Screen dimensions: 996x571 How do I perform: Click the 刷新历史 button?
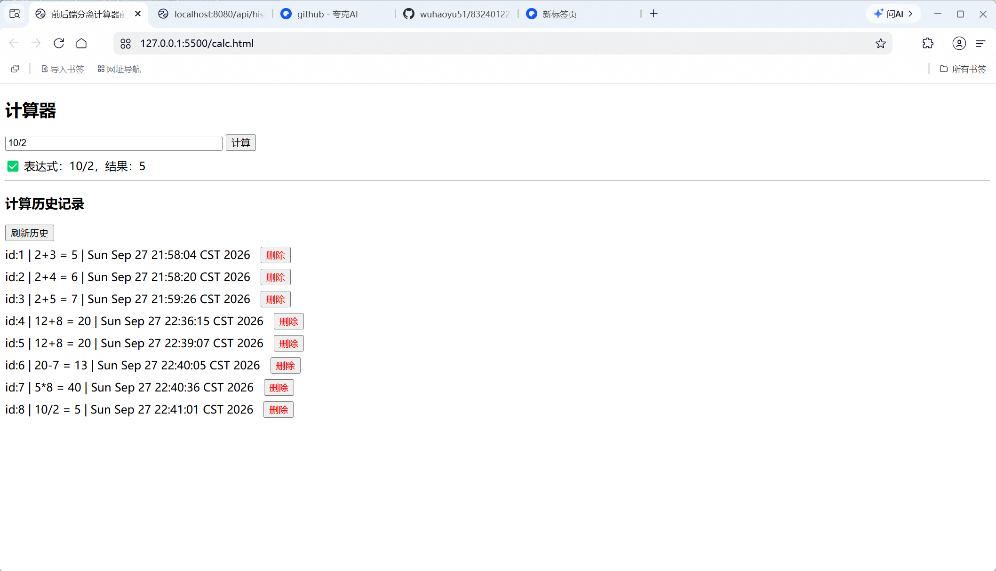[30, 233]
